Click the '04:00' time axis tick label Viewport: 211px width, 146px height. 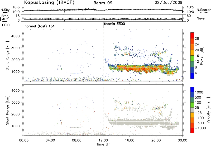50,140
